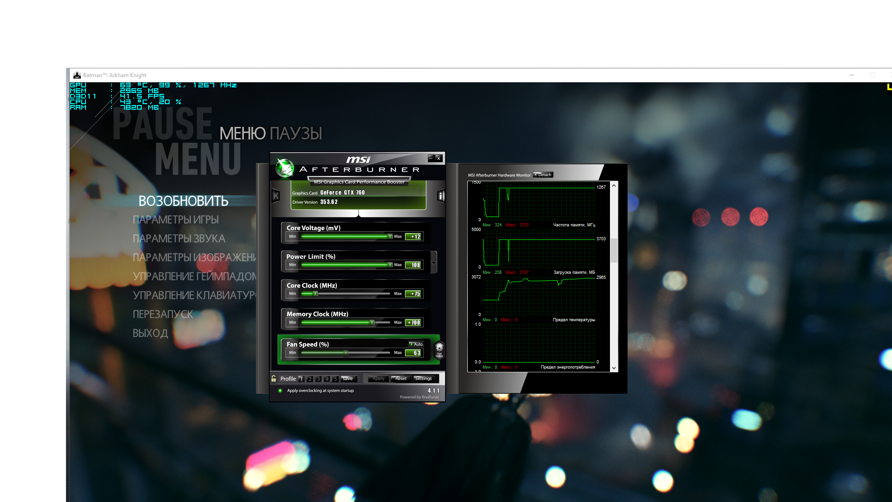Click the User Define fan gear icon

point(439,350)
